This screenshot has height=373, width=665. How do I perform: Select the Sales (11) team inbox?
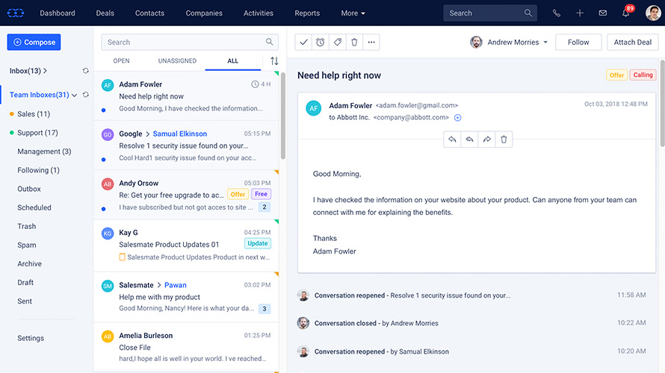point(34,114)
